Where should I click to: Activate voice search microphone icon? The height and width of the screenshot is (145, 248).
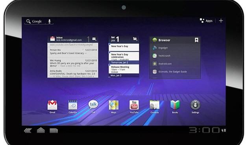tap(50, 21)
